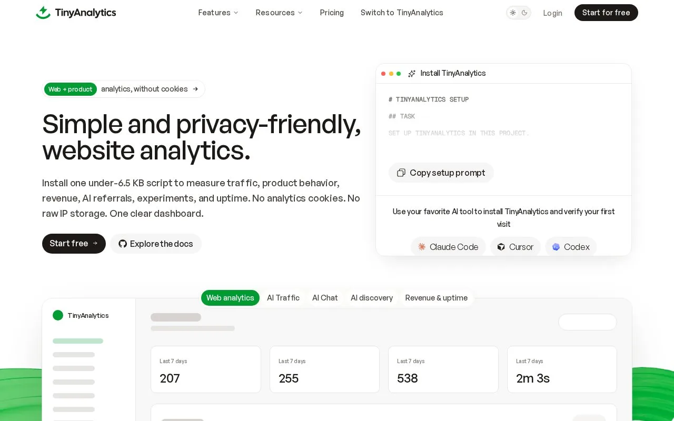Click the 255 stat card
The width and height of the screenshot is (674, 421).
pos(324,369)
